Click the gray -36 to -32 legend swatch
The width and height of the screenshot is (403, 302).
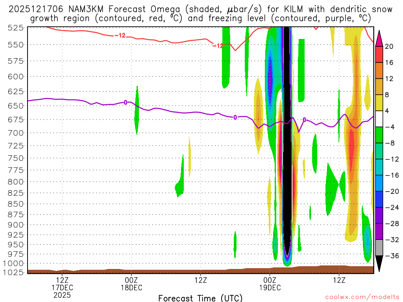click(379, 248)
